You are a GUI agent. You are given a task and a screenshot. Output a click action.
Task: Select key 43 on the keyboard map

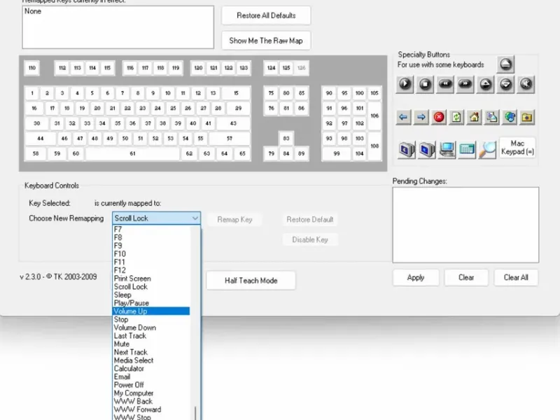click(233, 123)
